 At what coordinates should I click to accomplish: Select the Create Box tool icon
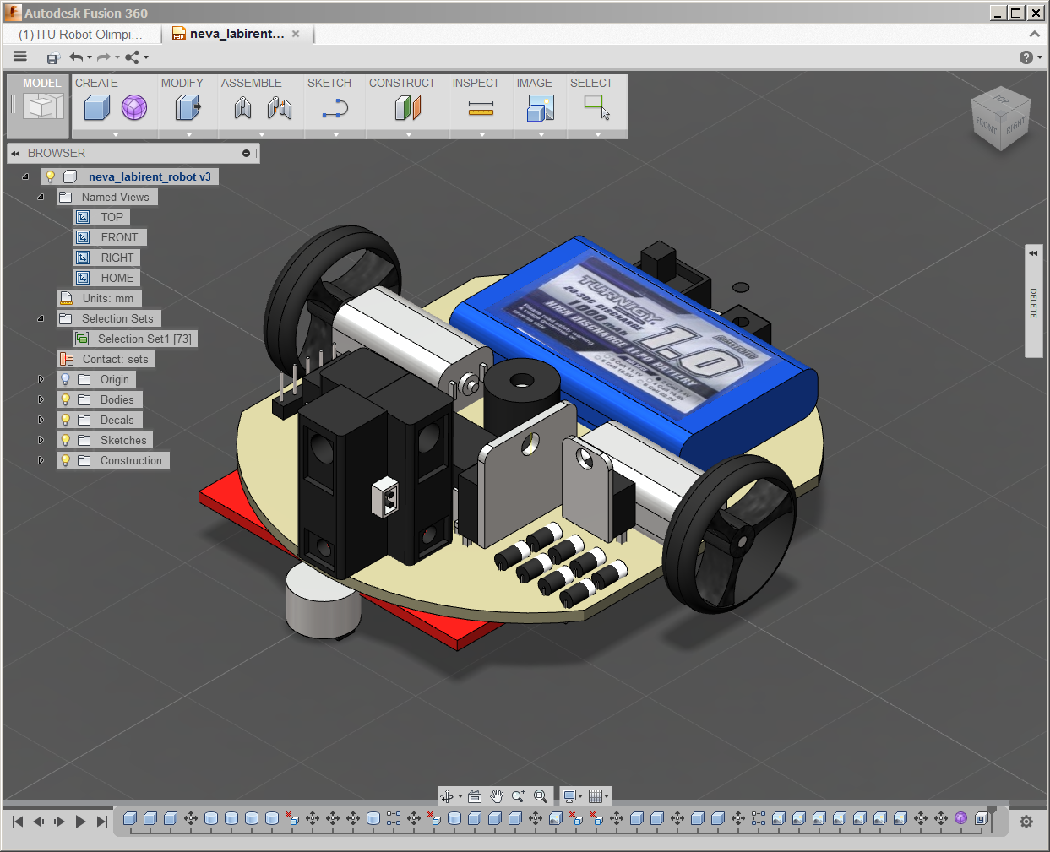click(x=97, y=108)
